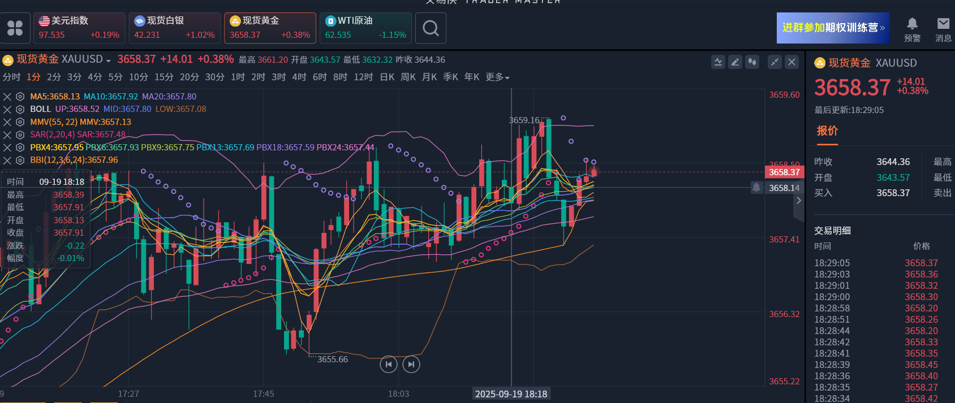Switch to 周K timeframe
Viewport: 955px width, 403px height.
[408, 77]
